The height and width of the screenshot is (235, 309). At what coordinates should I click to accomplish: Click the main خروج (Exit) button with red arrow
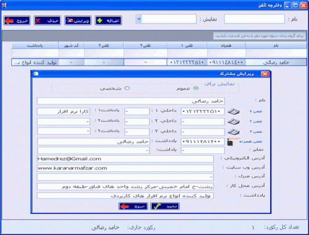(17, 20)
